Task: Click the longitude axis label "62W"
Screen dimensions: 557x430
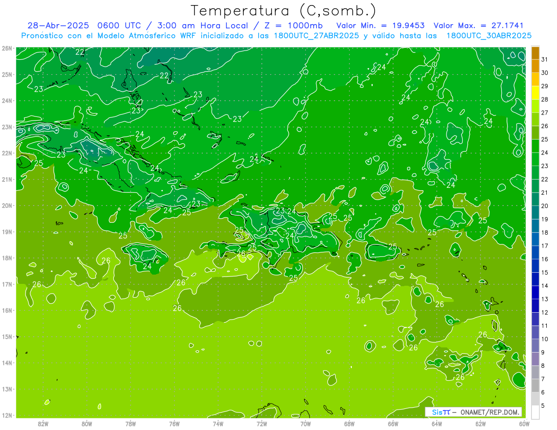Action: tap(480, 424)
